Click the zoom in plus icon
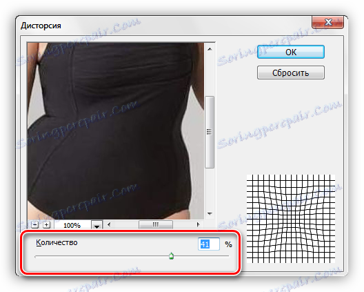This screenshot has height=292, width=364. point(46,225)
